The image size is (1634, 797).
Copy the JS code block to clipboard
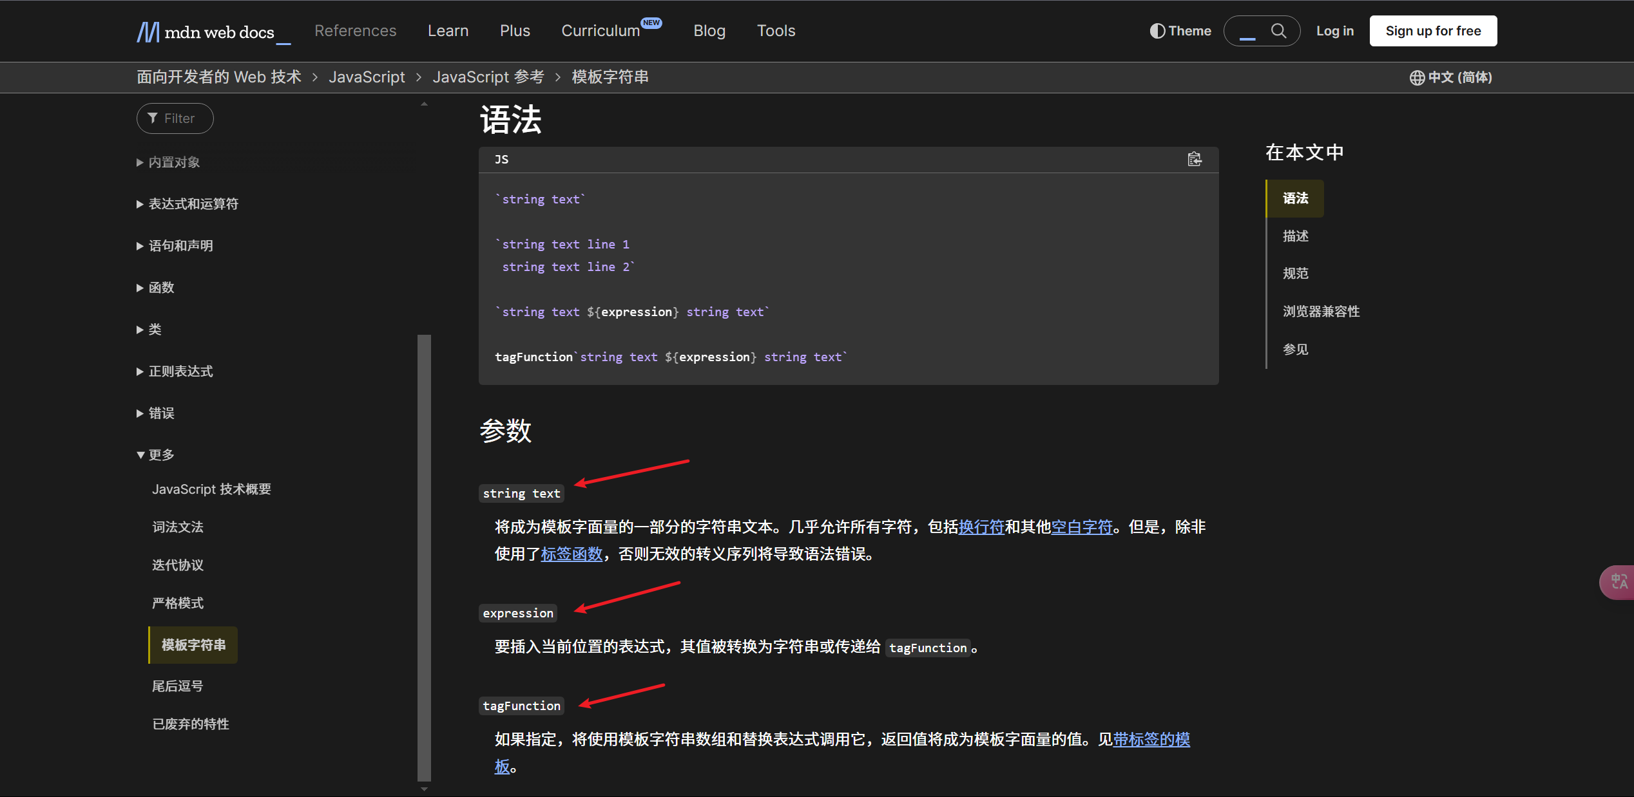[1194, 159]
